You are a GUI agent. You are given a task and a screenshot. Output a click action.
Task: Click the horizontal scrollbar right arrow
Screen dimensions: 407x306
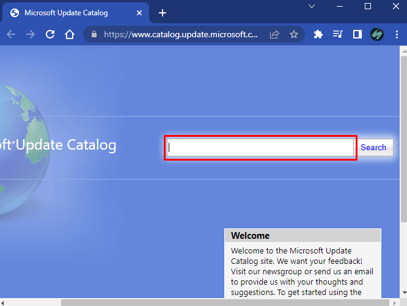395,303
